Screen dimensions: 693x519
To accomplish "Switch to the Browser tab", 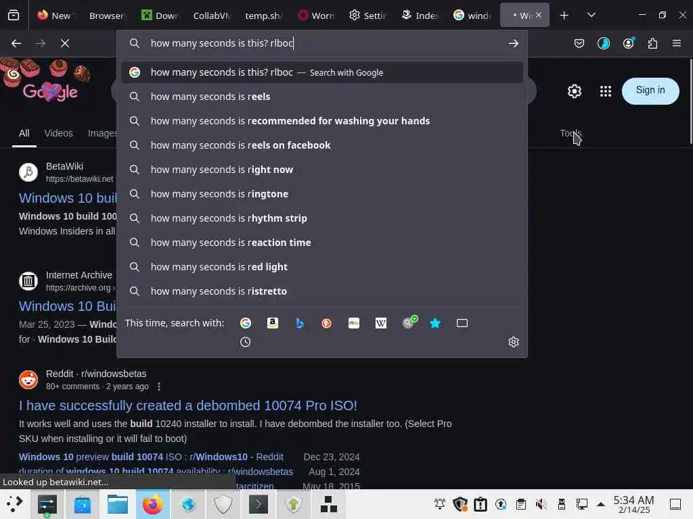I will (108, 16).
